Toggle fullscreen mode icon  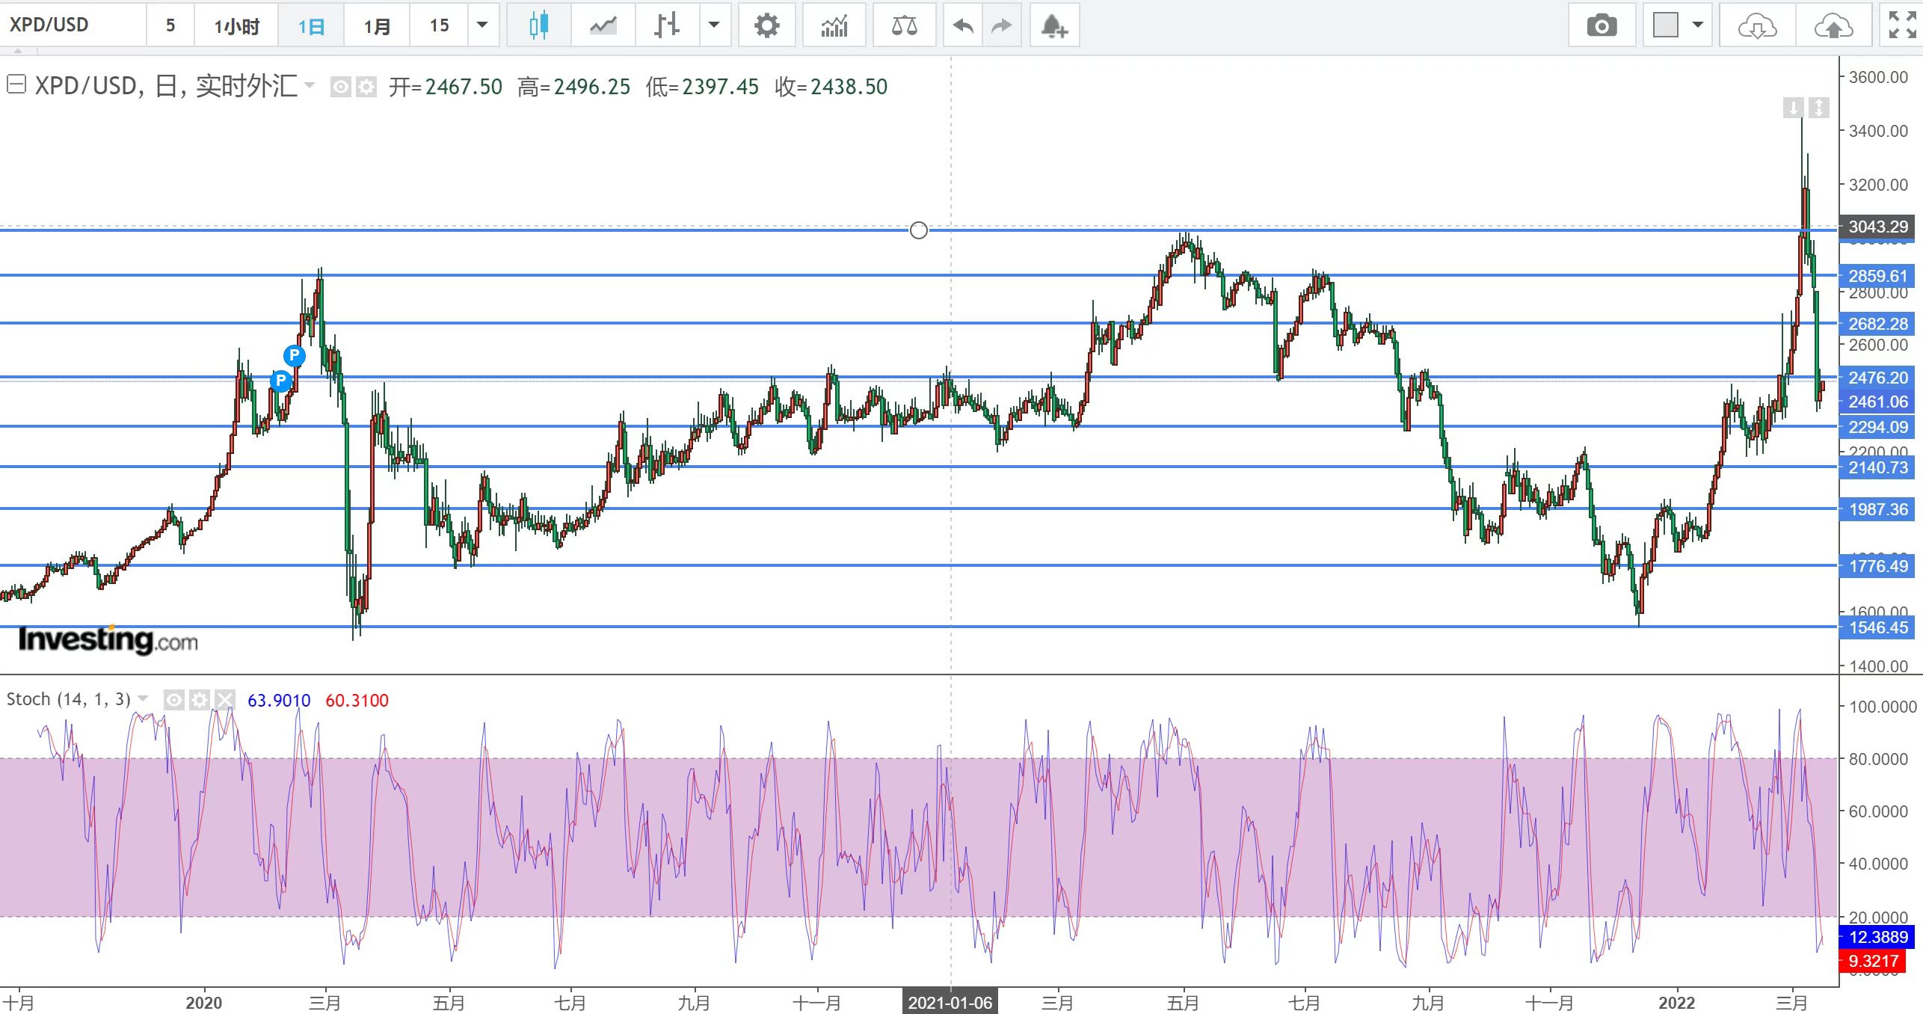tap(1901, 25)
